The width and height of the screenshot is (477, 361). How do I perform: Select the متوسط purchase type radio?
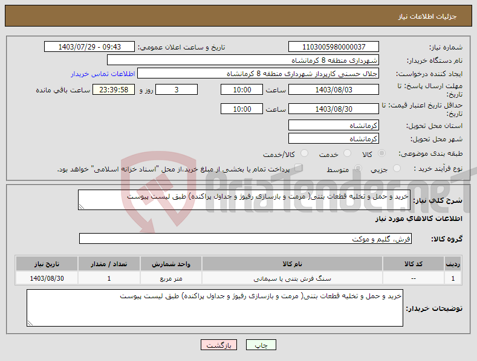pos(358,168)
